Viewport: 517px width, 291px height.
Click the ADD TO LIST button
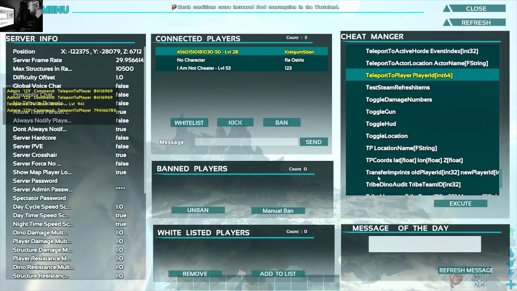278,274
